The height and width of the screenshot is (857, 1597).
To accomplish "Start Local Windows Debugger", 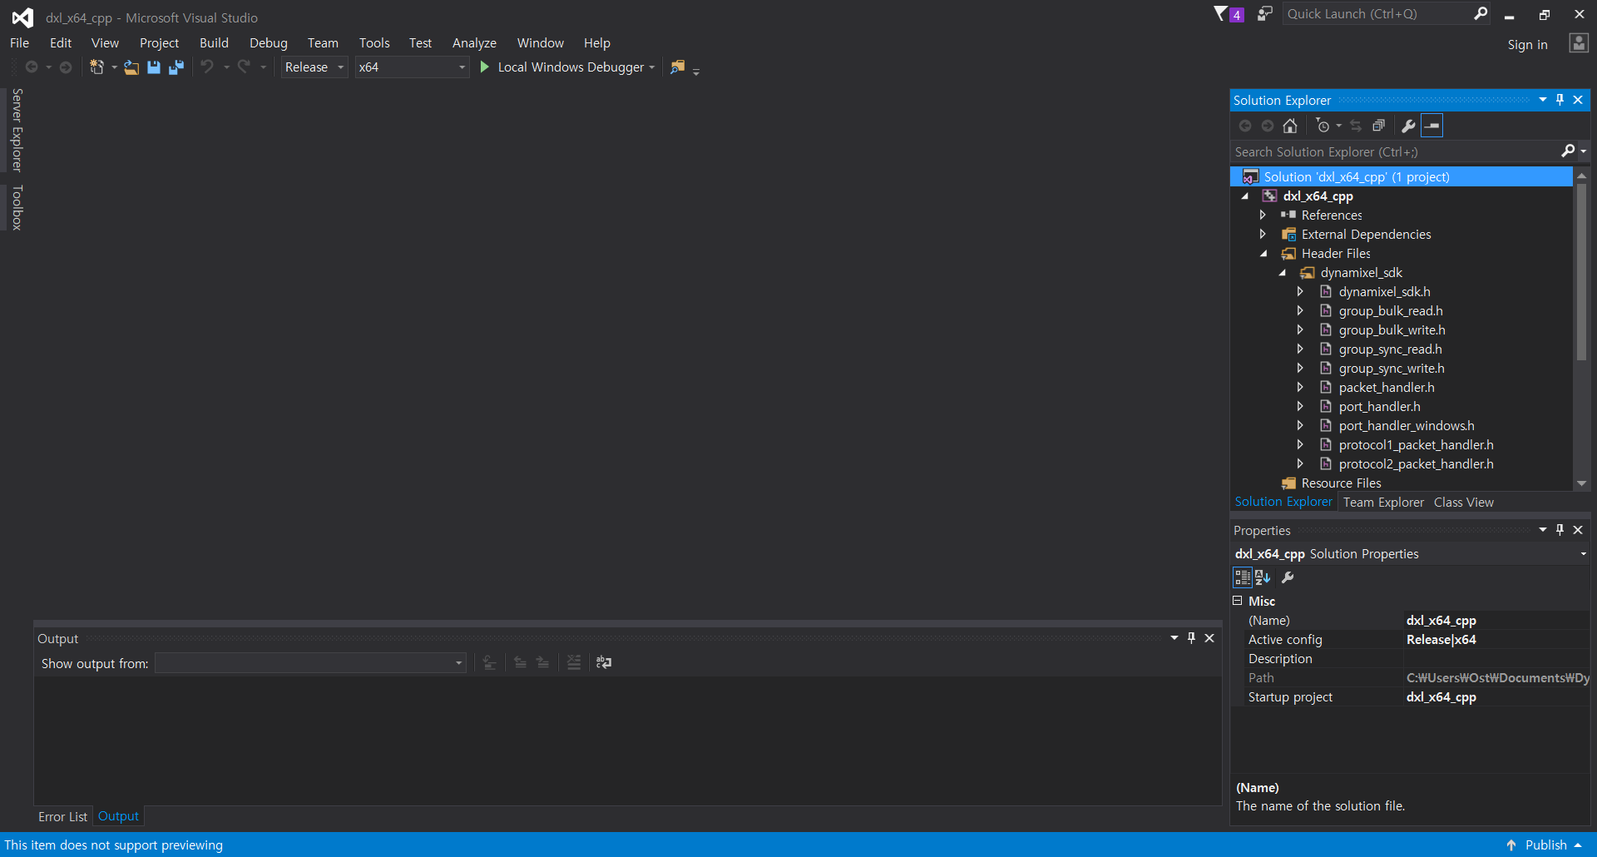I will point(562,67).
